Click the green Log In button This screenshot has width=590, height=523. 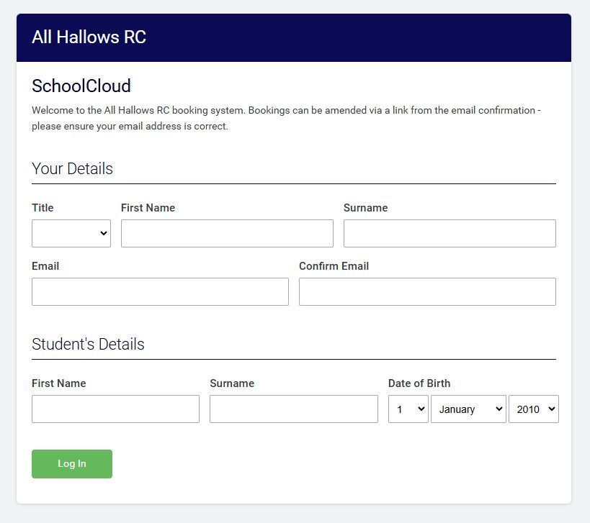pyautogui.click(x=72, y=464)
